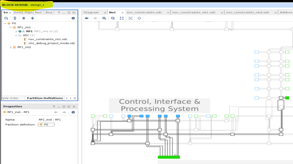Open the noc_constraints_rm2.xdc tab
Screen dimensions: 293x164
pyautogui.click(x=248, y=12)
